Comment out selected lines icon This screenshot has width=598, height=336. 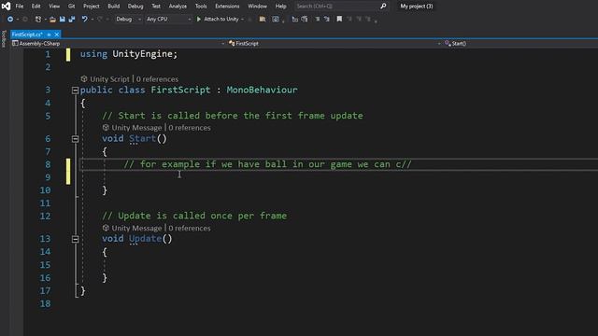(x=318, y=19)
